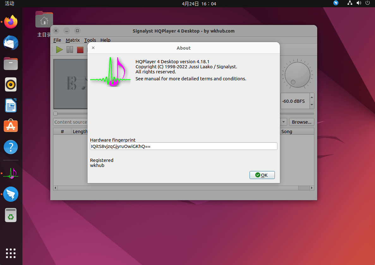The image size is (375, 265).
Task: Click the HQPlayer logo in About dialog
Action: pos(110,71)
